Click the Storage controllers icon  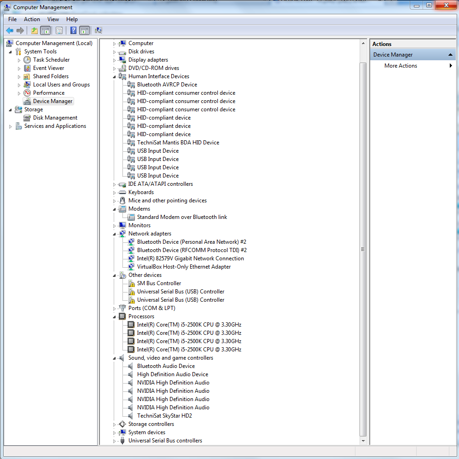pos(122,424)
